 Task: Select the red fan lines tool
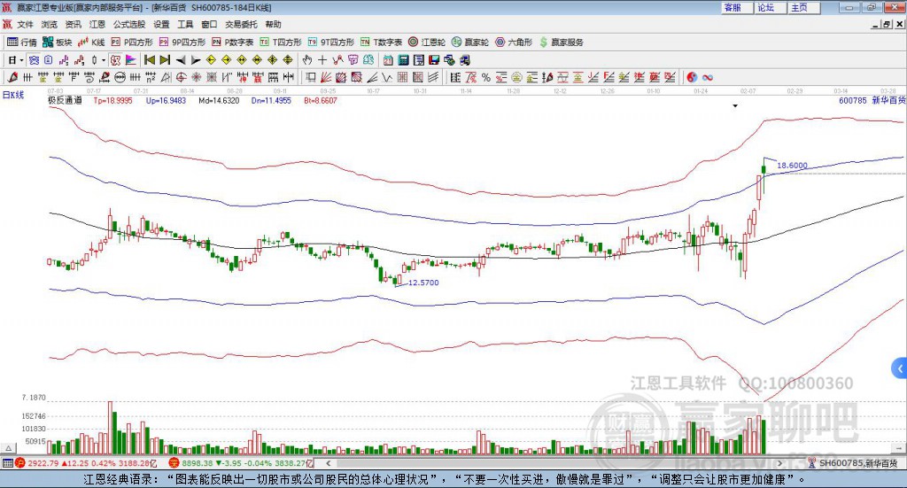pos(326,77)
